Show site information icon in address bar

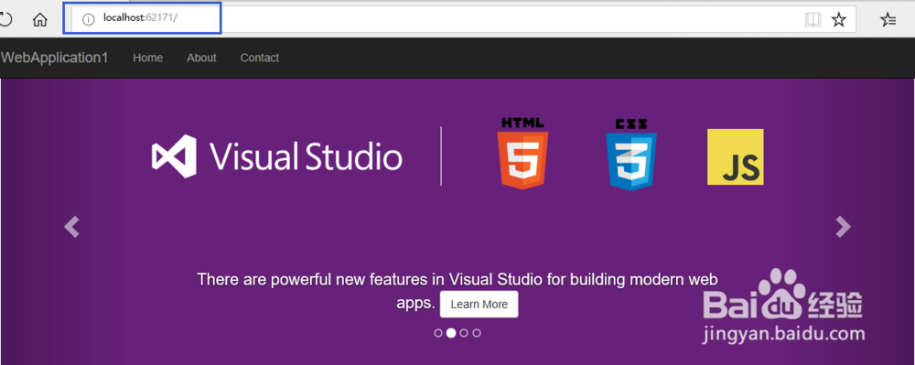[x=88, y=20]
